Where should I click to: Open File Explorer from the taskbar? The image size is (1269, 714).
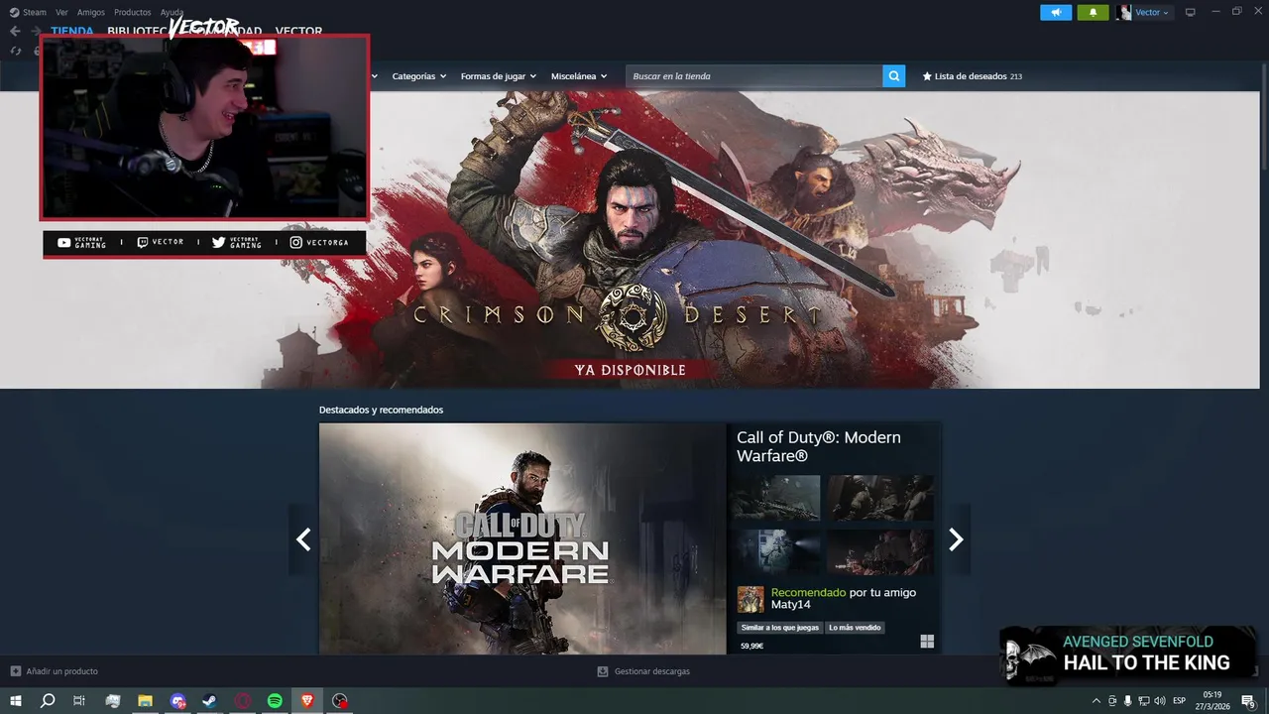[145, 701]
